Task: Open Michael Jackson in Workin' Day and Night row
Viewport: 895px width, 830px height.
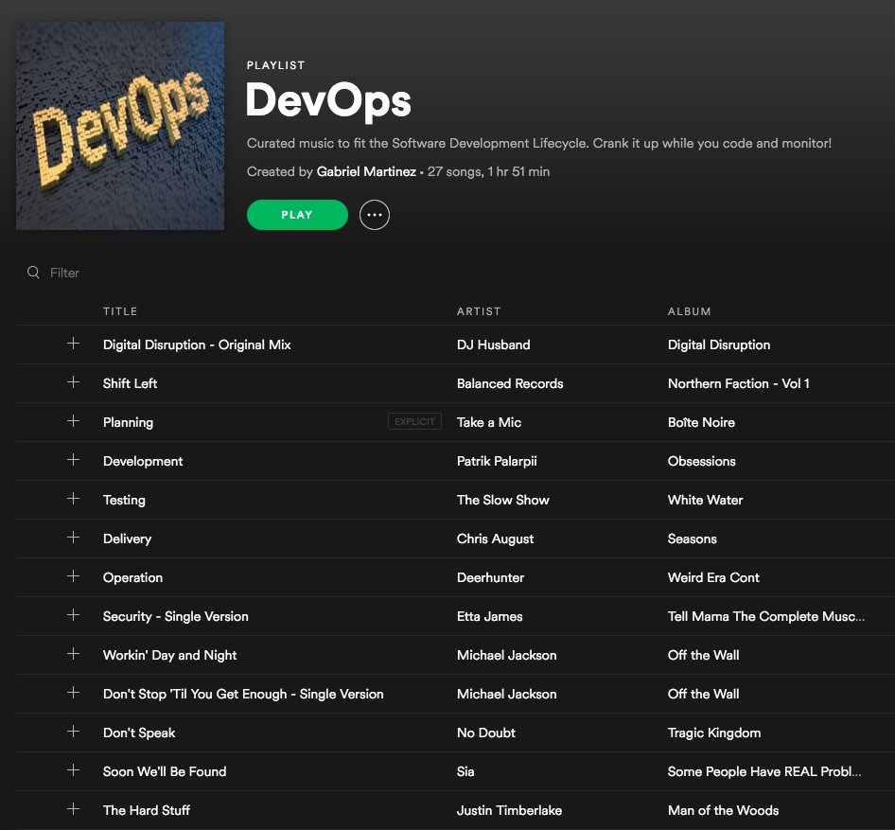Action: coord(506,655)
